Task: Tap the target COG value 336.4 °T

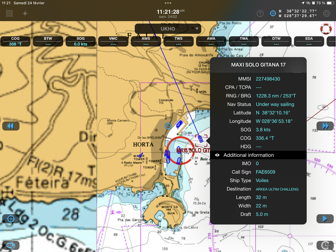Action: pyautogui.click(x=265, y=138)
